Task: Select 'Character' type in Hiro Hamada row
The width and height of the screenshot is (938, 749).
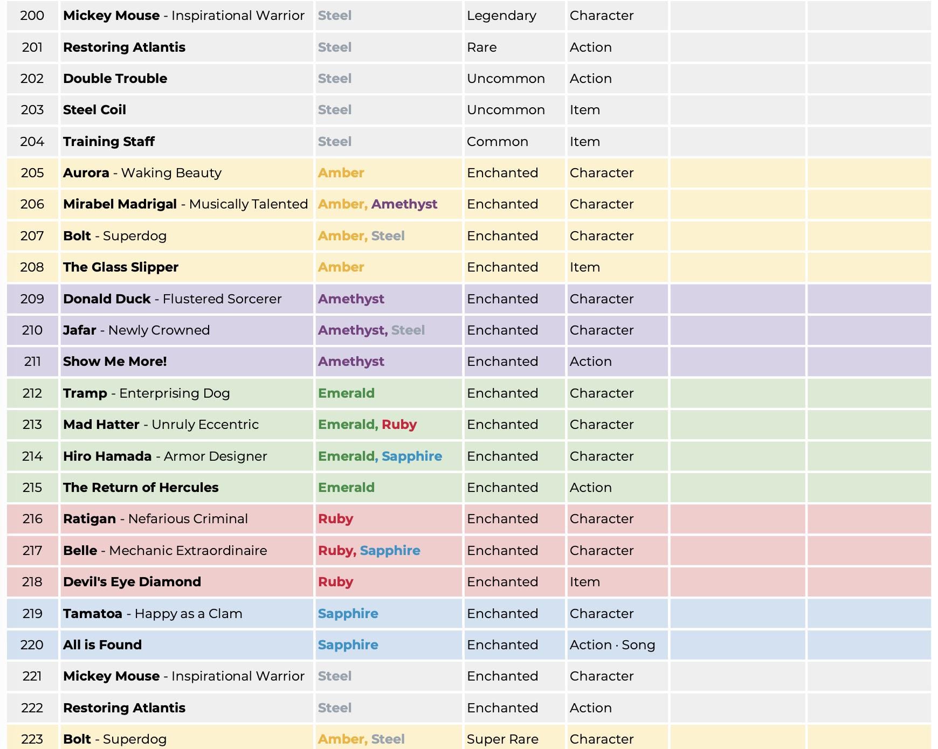Action: pyautogui.click(x=602, y=456)
